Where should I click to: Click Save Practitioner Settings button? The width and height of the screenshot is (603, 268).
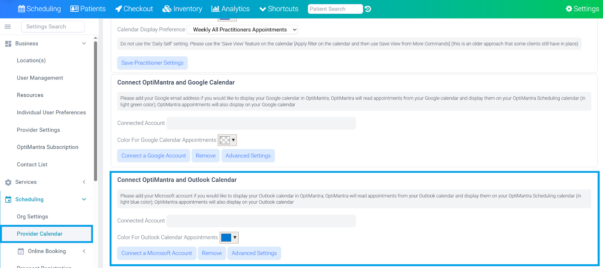[152, 63]
